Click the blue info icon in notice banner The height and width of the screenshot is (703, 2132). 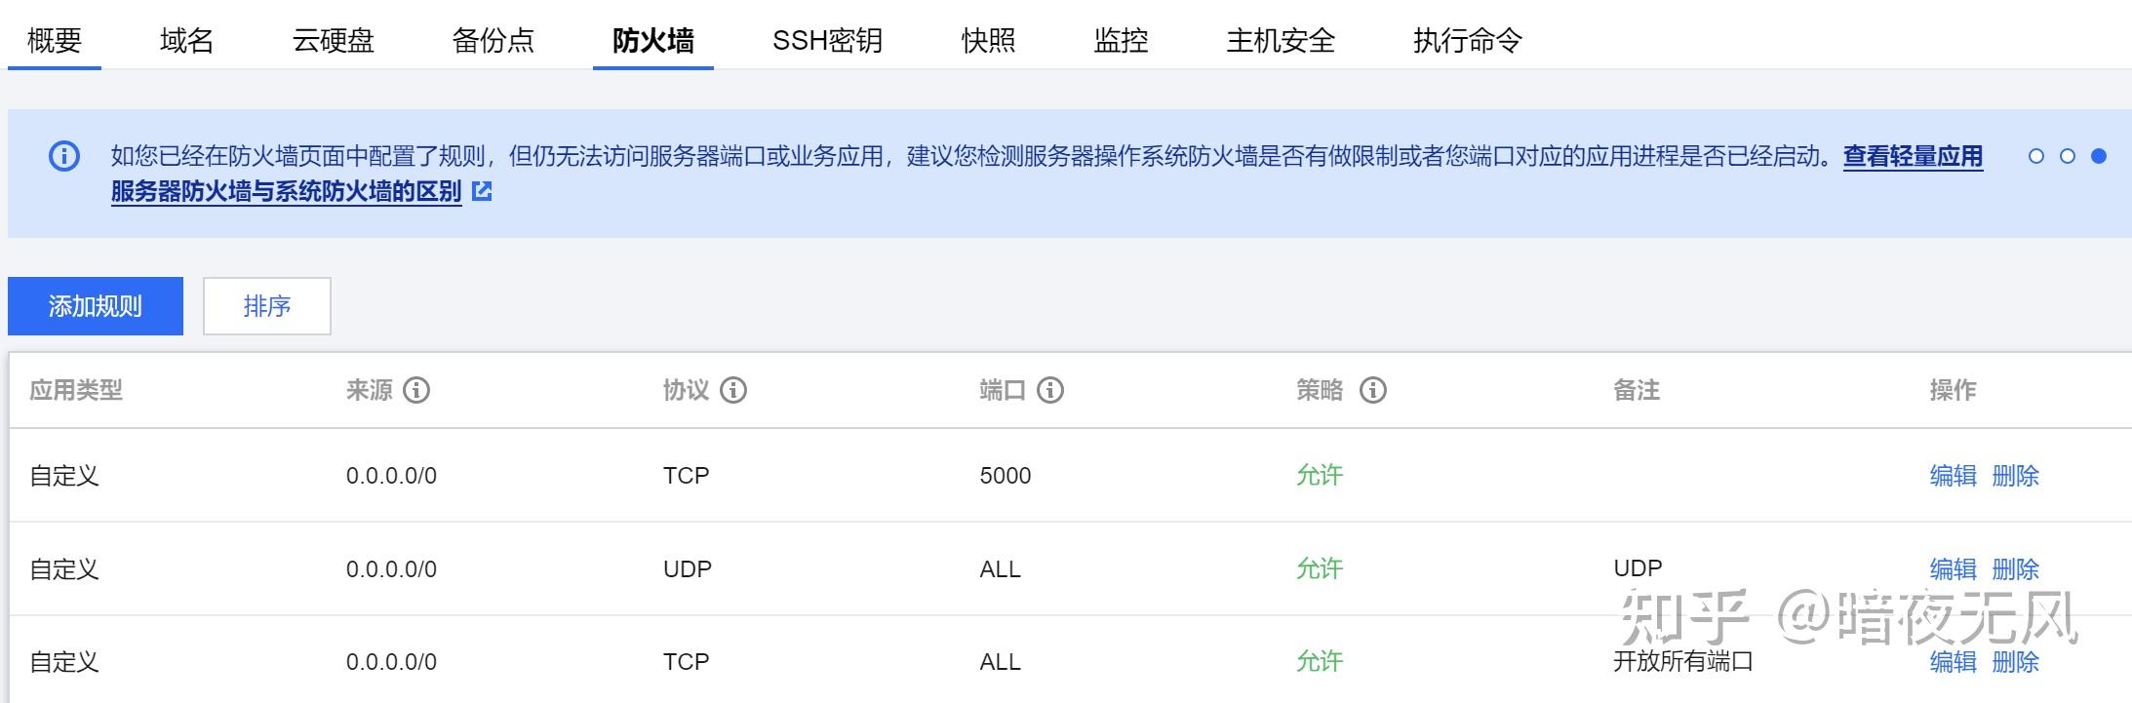pos(64,156)
